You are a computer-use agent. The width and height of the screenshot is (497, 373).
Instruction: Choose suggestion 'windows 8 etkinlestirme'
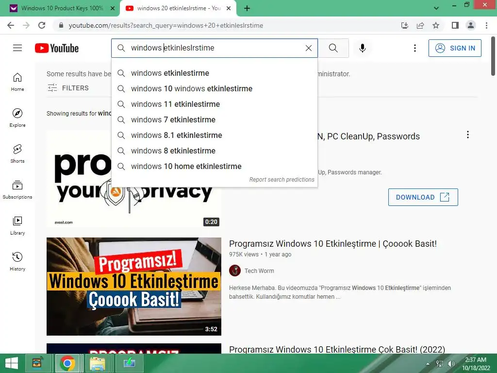[214, 151]
